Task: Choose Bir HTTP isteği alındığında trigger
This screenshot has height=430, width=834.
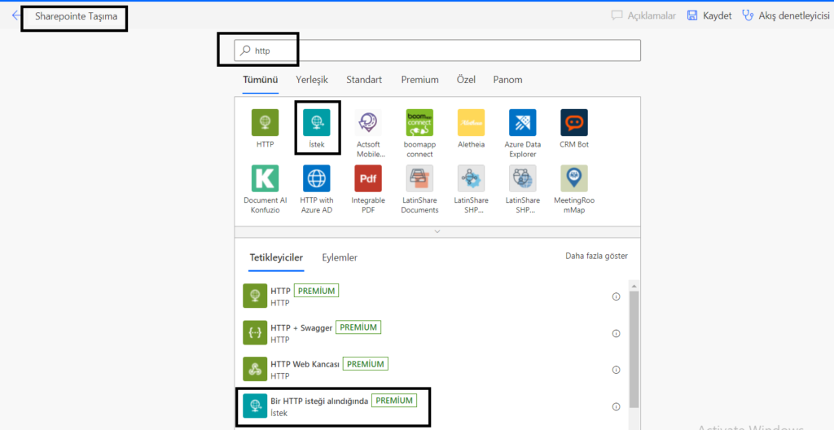Action: (x=432, y=406)
